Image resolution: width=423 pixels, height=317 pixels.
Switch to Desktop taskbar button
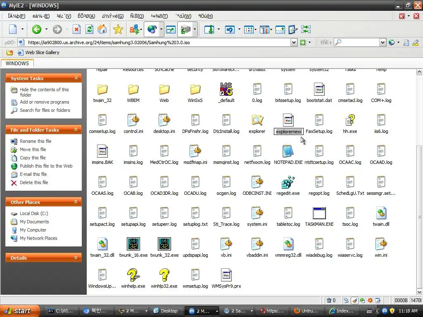(x=166, y=311)
